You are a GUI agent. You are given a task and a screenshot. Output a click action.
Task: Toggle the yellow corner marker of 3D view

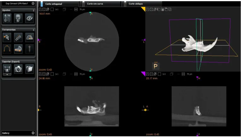pos(143,9)
